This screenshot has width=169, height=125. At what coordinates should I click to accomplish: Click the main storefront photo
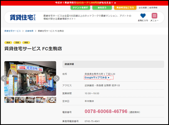[x=30, y=78]
